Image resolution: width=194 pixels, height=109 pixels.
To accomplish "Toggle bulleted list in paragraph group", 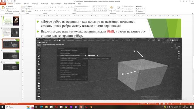I will (59, 7).
